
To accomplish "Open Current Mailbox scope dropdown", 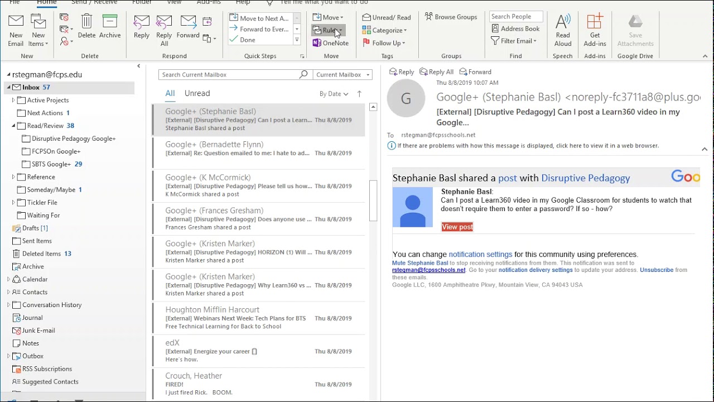I will [342, 74].
